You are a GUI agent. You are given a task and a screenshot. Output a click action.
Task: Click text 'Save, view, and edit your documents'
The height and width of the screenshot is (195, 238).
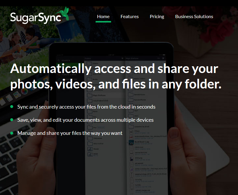[x=58, y=120]
